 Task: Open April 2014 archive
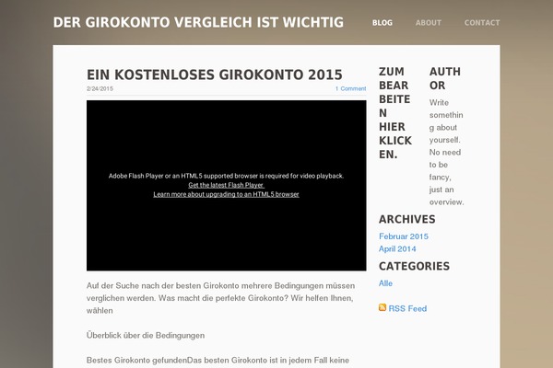[x=397, y=249]
